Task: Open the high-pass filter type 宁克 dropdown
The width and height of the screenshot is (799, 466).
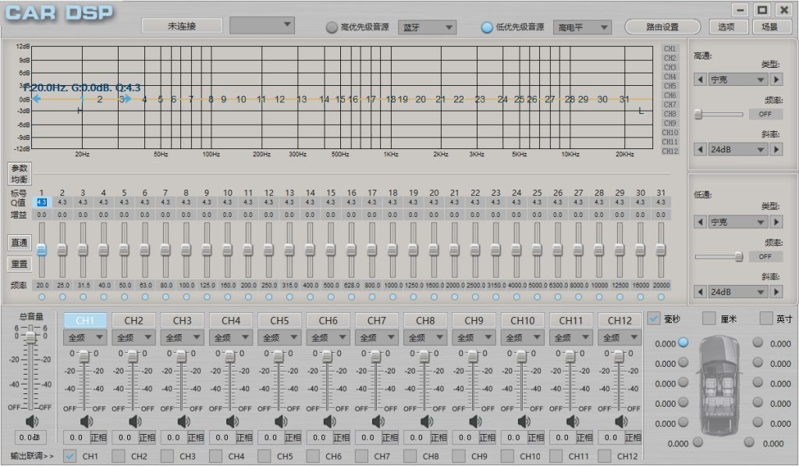Action: [738, 80]
